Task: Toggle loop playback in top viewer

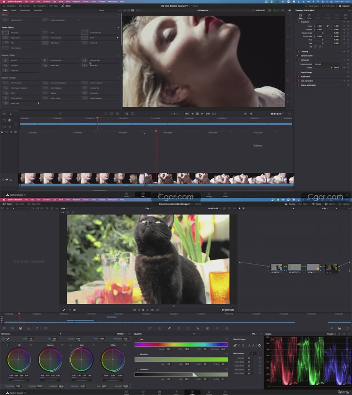Action: (214, 114)
